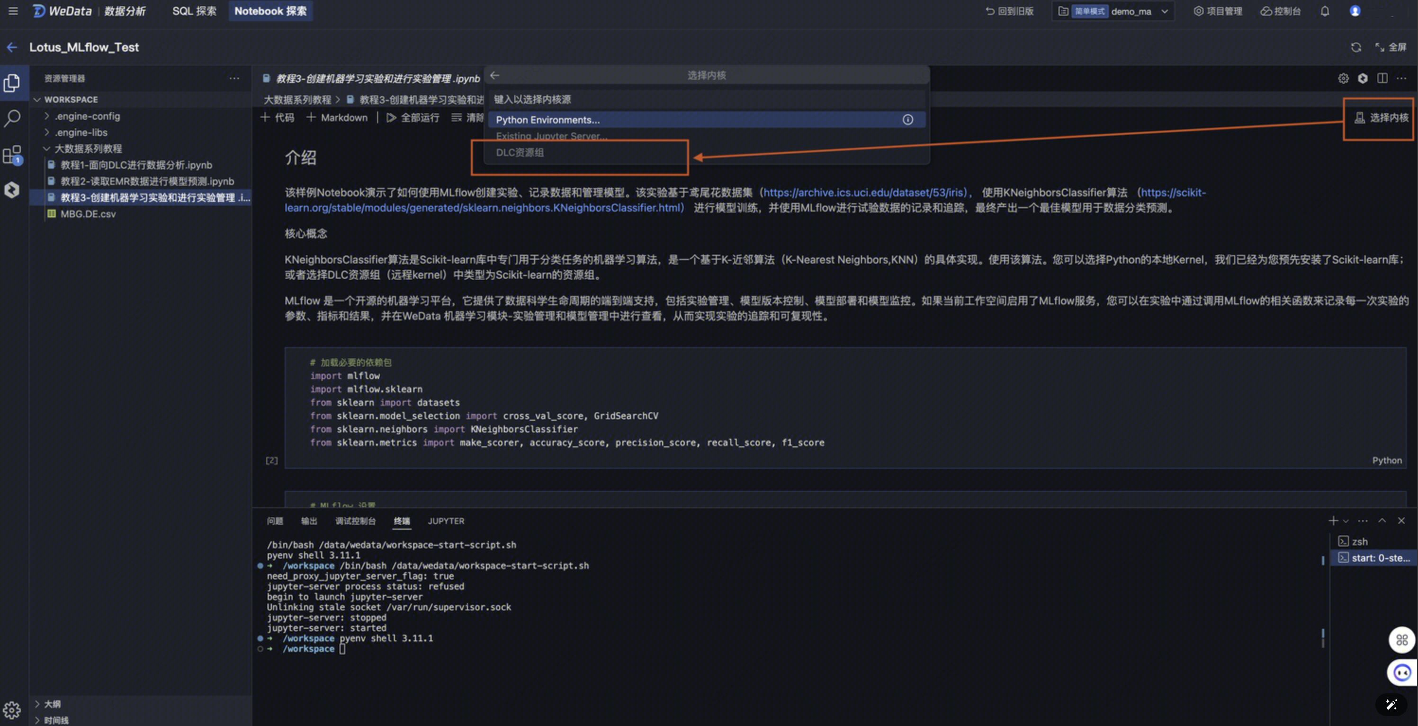Image resolution: width=1418 pixels, height=726 pixels.
Task: Open MBG.DE.csv file in workspace
Action: [x=88, y=214]
